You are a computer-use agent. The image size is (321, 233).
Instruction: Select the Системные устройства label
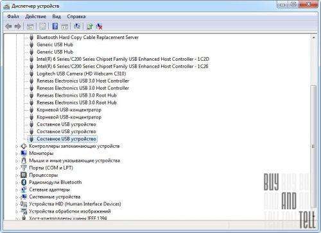(55, 197)
